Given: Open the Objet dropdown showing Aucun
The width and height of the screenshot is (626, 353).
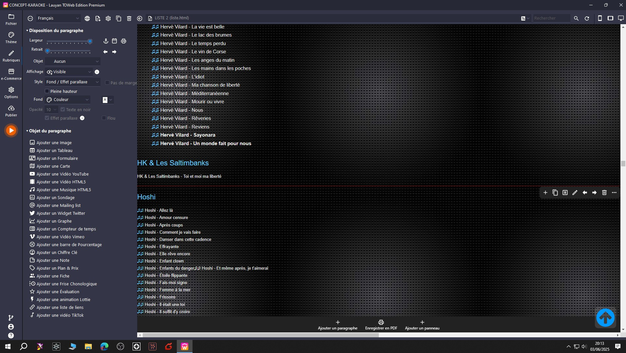Looking at the screenshot, I should [73, 61].
